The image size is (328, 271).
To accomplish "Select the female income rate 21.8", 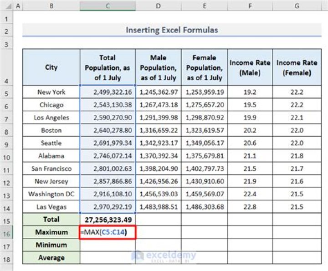I will pos(297,156).
